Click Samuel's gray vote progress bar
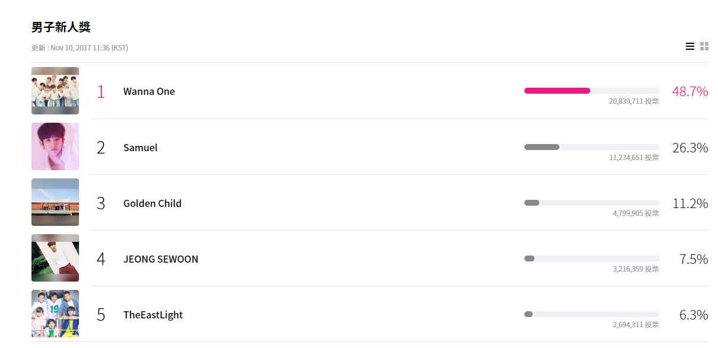 592,147
